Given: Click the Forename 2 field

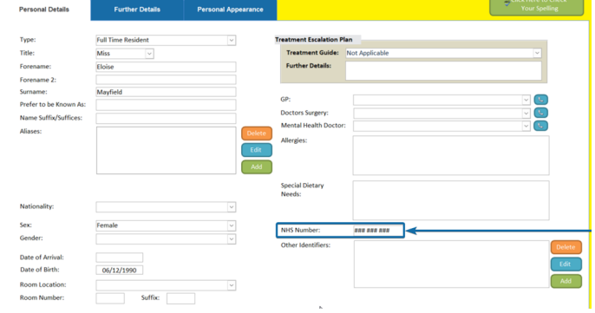Looking at the screenshot, I should click(166, 80).
